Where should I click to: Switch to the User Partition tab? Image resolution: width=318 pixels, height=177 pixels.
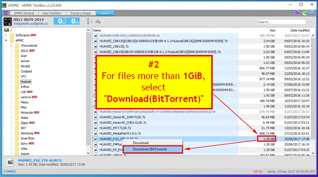point(52,13)
